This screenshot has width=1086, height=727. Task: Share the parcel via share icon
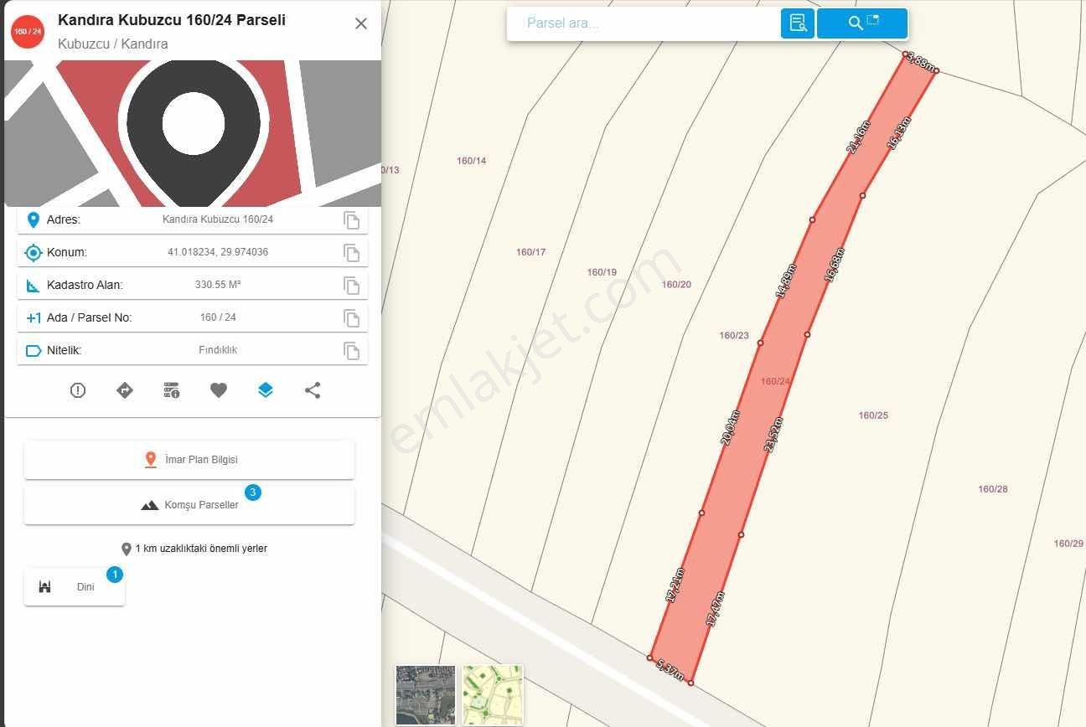(x=313, y=390)
